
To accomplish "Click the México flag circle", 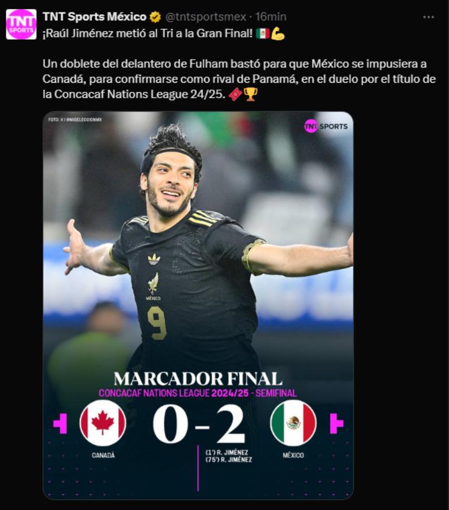I will point(293,423).
